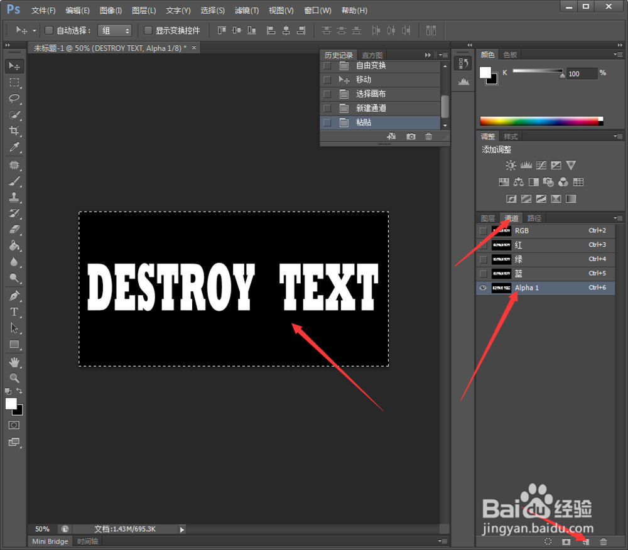The width and height of the screenshot is (628, 550).
Task: Switch to the Swatches tab
Action: [x=510, y=55]
